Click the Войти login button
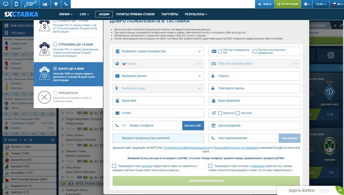This screenshot has width=344, height=195. (x=265, y=4)
